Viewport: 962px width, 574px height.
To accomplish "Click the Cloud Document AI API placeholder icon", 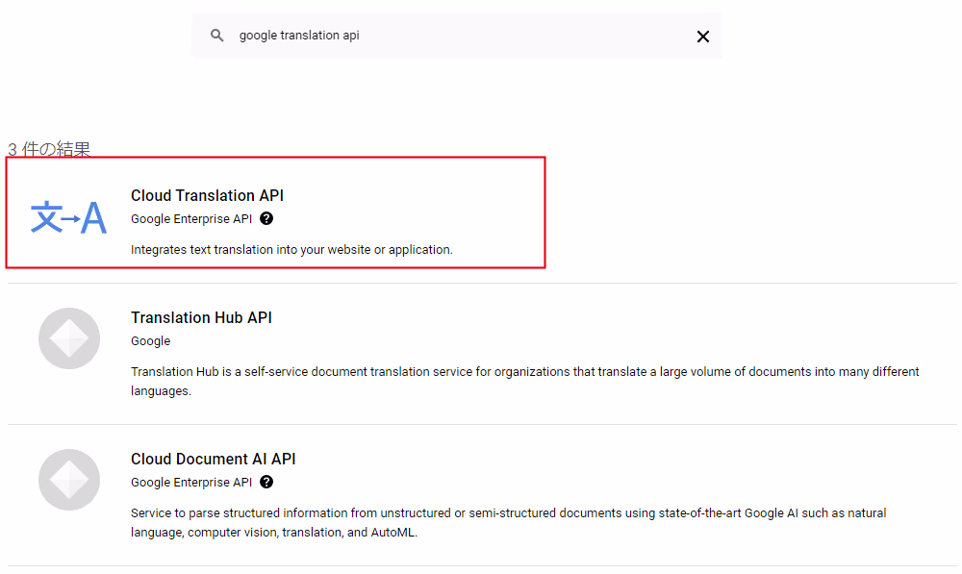I will coord(69,480).
